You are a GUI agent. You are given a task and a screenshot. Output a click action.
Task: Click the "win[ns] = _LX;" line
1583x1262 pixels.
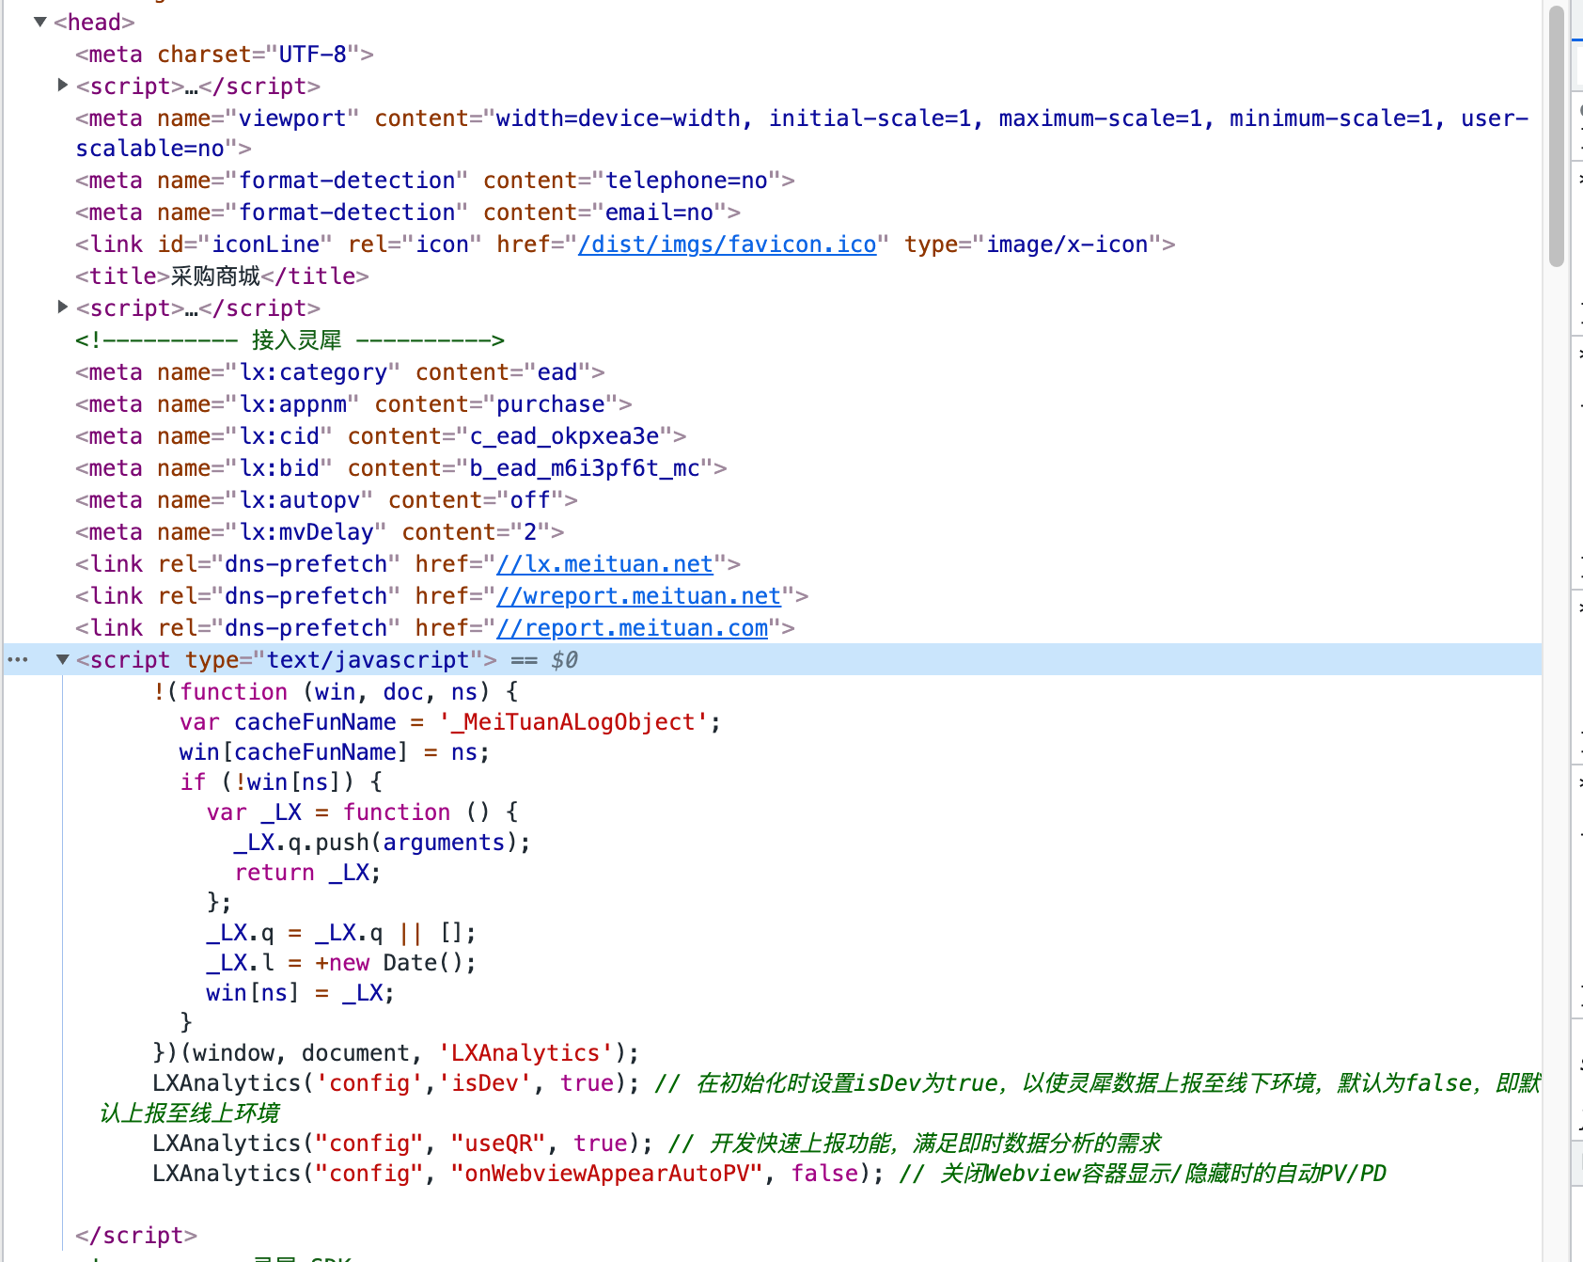click(x=300, y=993)
